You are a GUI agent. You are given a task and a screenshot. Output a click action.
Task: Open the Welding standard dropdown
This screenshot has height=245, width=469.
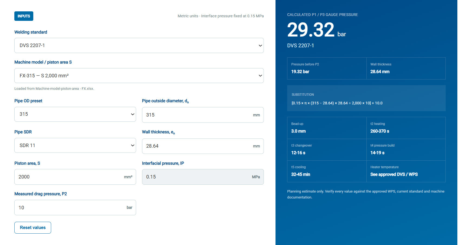pos(139,45)
